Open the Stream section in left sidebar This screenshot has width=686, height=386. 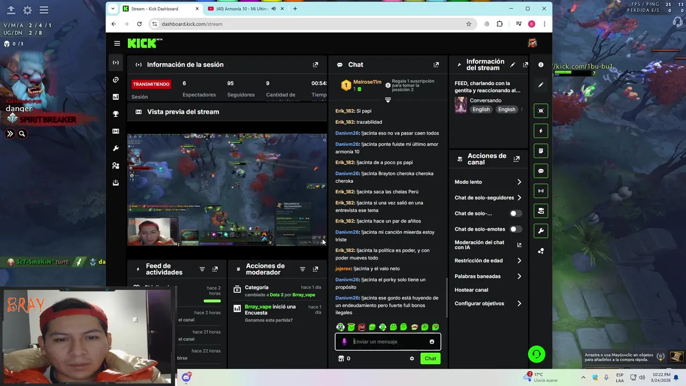116,63
